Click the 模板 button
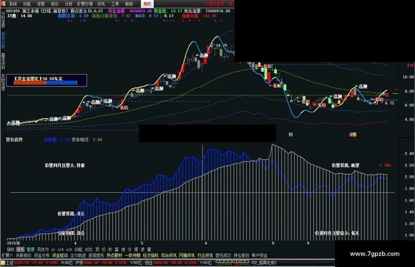Screen dimensions: 415x267 tap(20, 249)
